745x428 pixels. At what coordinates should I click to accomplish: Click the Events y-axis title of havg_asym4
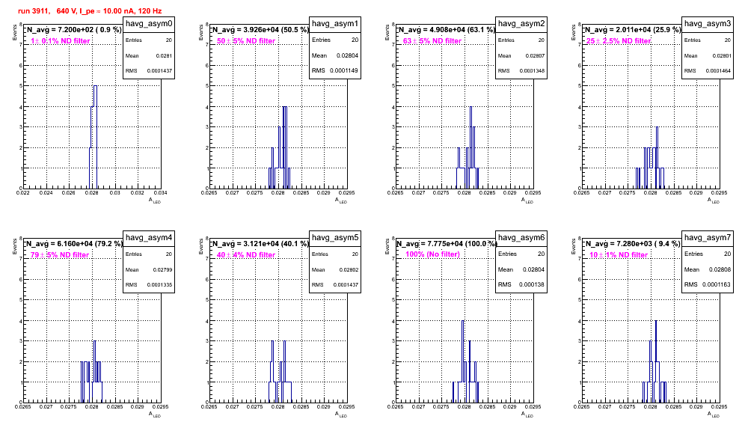pos(14,247)
